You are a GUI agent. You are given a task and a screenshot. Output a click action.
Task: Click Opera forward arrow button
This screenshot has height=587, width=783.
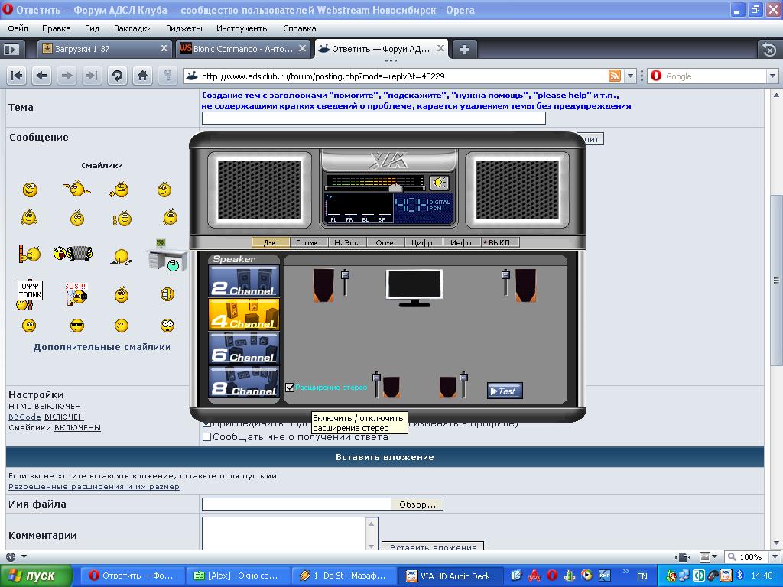[67, 76]
